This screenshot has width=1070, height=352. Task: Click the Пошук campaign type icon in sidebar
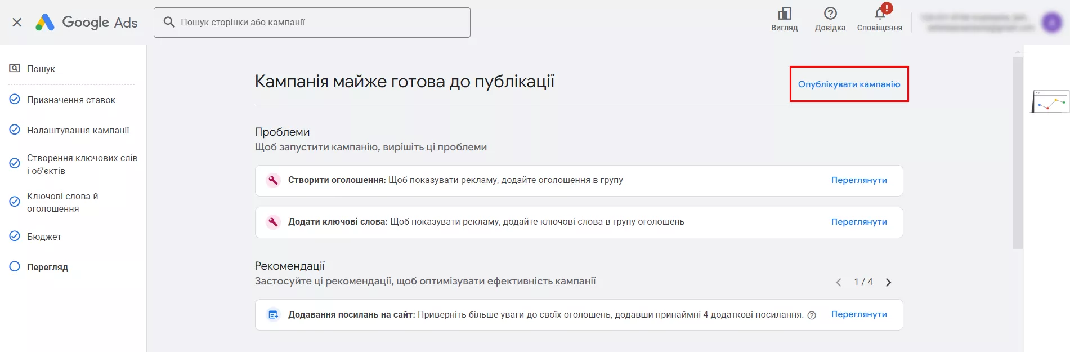[15, 68]
